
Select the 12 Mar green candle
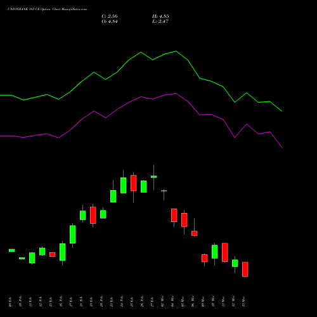click(235, 263)
